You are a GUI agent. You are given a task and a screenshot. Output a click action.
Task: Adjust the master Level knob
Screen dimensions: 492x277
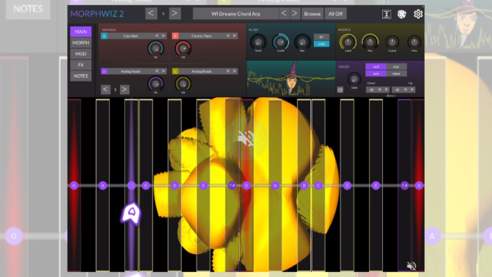click(x=347, y=42)
